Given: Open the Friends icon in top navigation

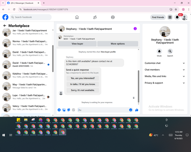Looking at the screenshot, I should click(95, 17).
